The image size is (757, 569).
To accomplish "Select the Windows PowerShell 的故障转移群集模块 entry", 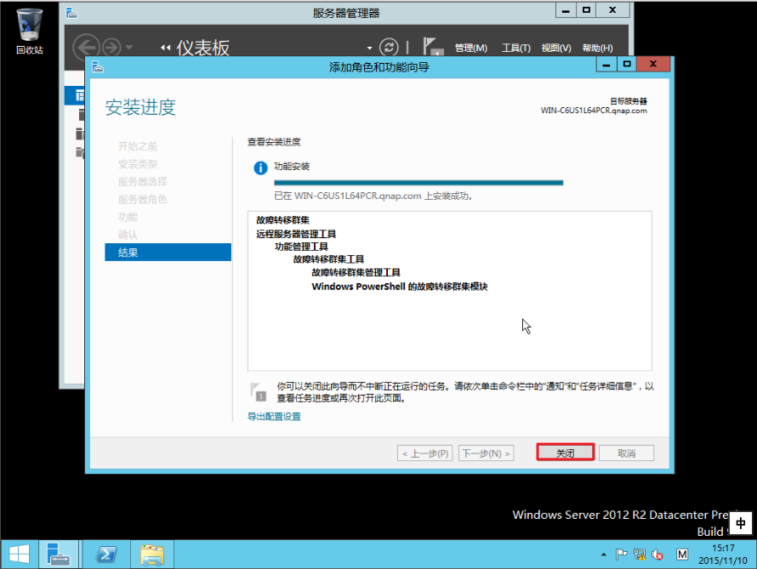I will click(x=400, y=286).
